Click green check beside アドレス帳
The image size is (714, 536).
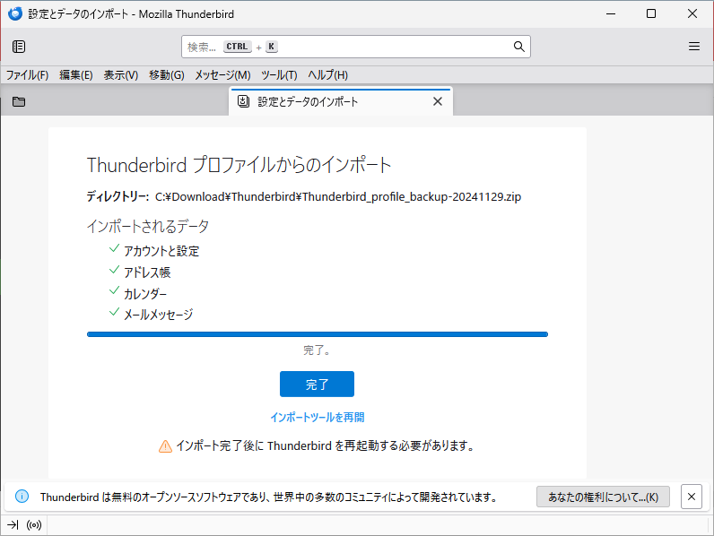[x=114, y=270]
